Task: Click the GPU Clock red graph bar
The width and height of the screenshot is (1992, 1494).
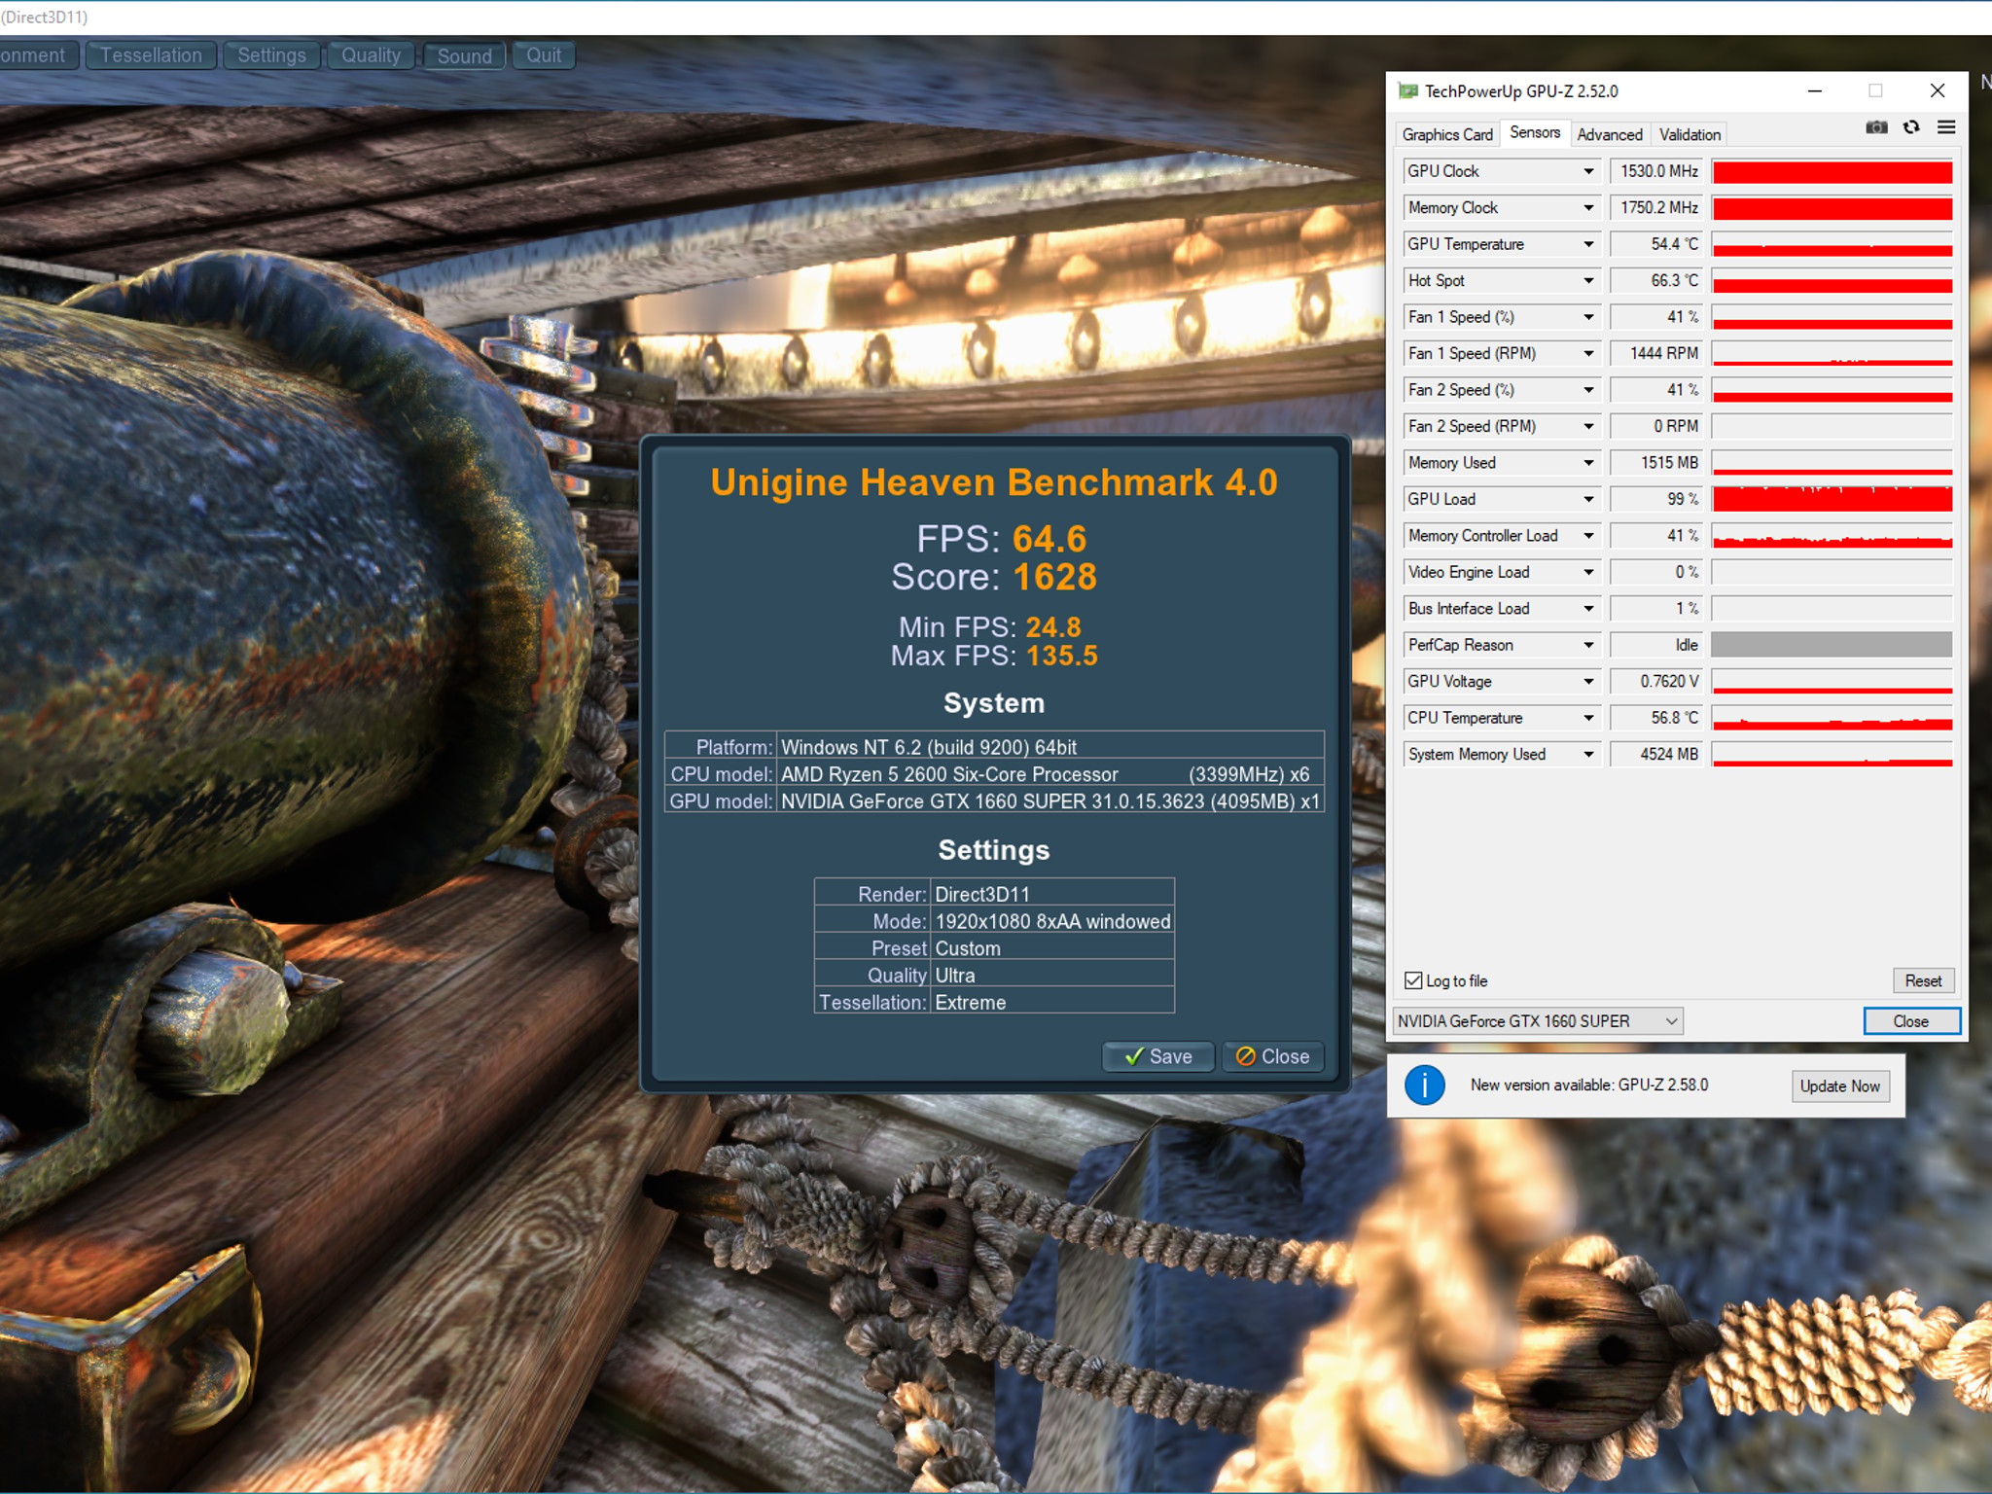Action: tap(1832, 172)
